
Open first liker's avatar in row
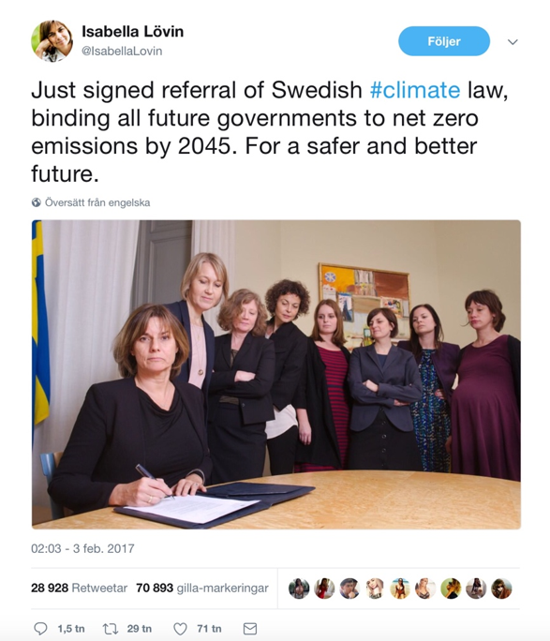[x=299, y=589]
